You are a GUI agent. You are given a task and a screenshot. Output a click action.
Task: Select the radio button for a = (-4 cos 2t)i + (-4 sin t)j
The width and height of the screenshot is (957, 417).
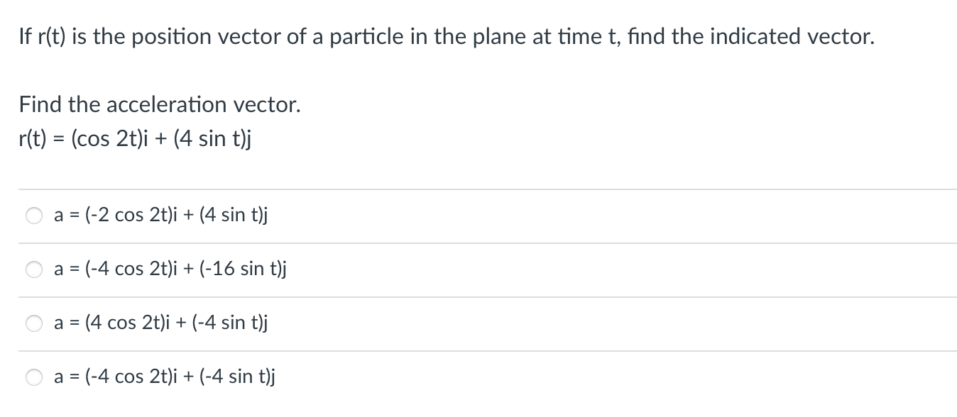tap(33, 377)
